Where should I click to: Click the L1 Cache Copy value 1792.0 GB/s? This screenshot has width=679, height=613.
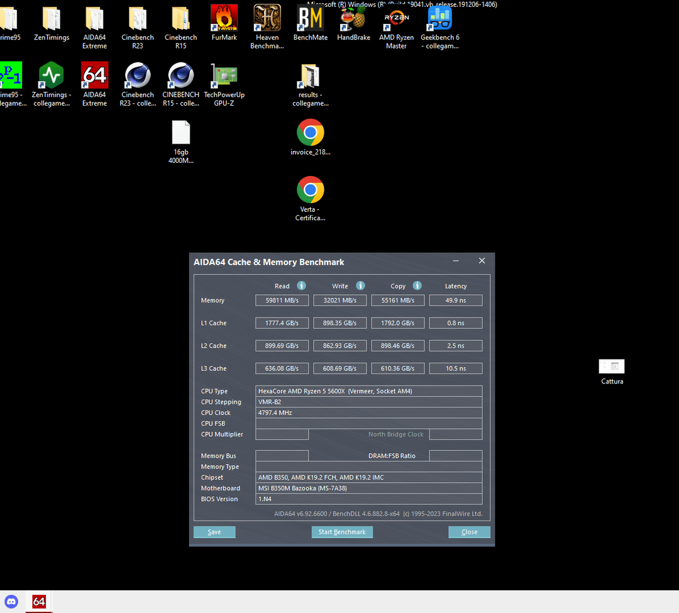click(x=397, y=323)
